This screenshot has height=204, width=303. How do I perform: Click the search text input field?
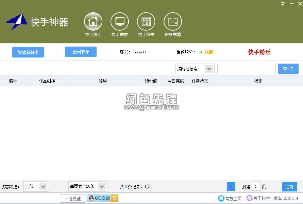click(247, 69)
